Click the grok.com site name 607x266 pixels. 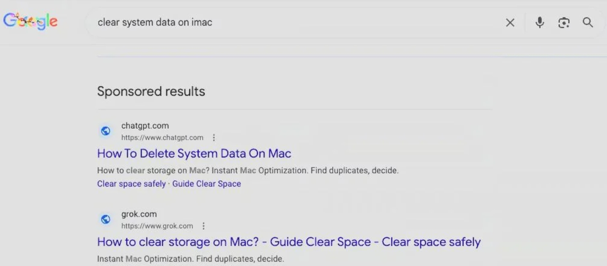[139, 214]
